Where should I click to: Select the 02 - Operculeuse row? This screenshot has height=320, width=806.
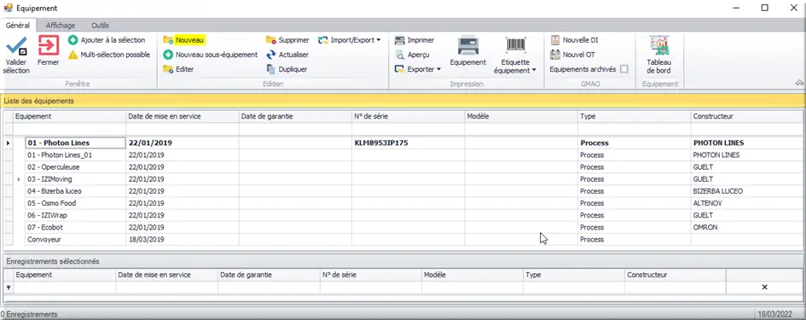pos(403,167)
